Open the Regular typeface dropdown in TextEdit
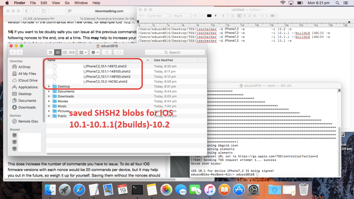This screenshot has height=199, width=354. 182,16
